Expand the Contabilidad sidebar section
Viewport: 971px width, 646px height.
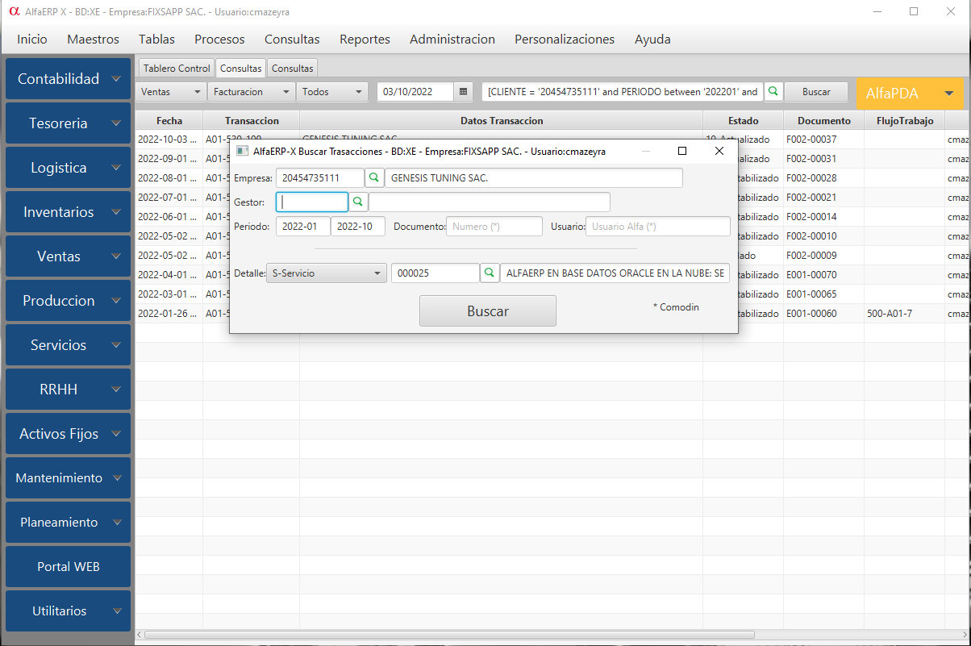coord(68,79)
